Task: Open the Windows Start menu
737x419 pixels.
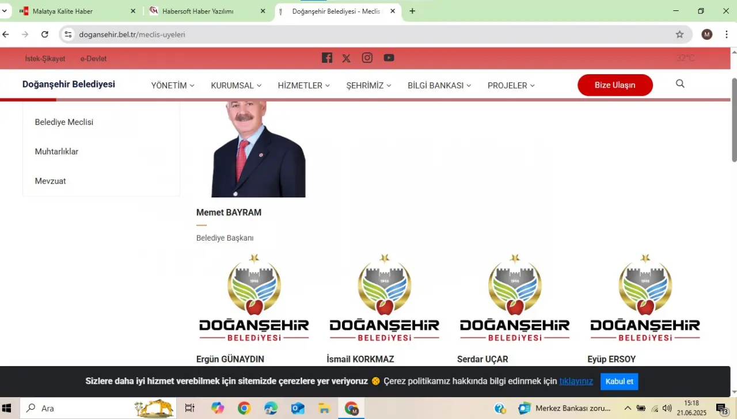Action: tap(7, 408)
